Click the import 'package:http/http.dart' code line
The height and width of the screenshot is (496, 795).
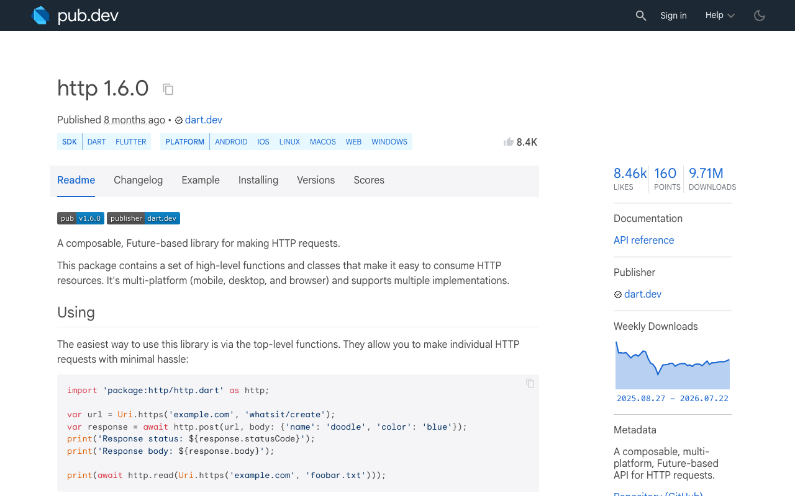click(x=168, y=391)
